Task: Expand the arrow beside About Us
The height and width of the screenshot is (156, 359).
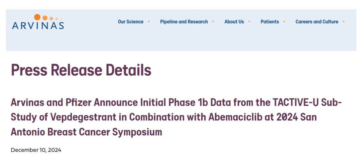Action: coord(249,22)
